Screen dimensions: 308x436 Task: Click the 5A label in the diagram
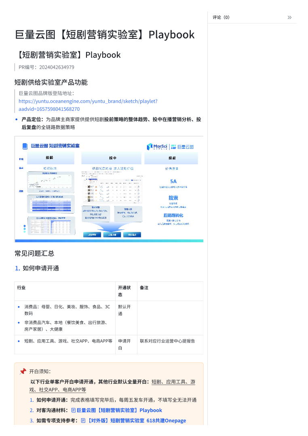(x=173, y=181)
